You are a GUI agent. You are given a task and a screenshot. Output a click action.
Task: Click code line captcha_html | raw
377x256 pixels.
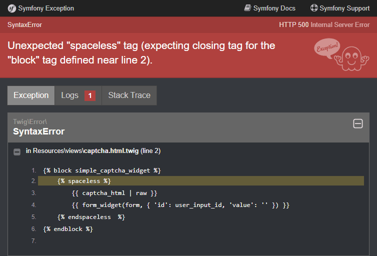click(114, 193)
